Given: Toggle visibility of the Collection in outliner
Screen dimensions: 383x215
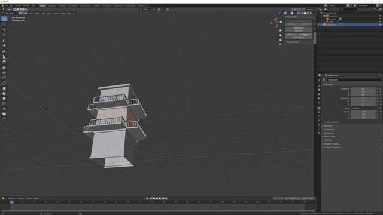Looking at the screenshot, I should click(381, 16).
